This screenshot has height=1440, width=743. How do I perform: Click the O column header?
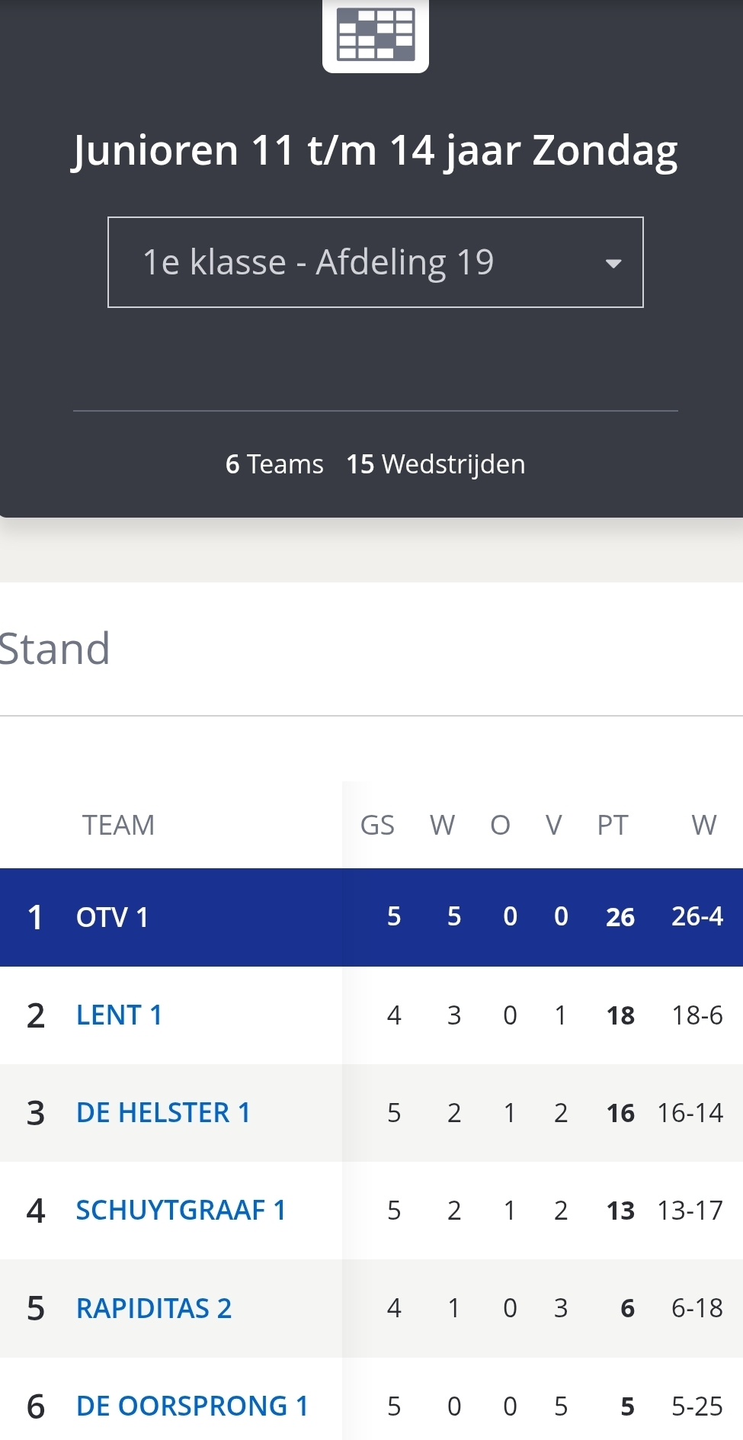click(x=500, y=825)
